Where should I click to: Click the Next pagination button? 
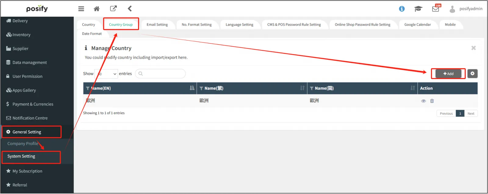point(471,113)
